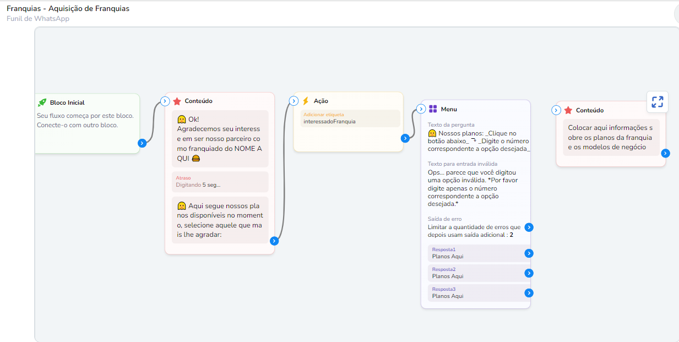
Task: Click the input connector of Ação block
Action: (x=294, y=101)
